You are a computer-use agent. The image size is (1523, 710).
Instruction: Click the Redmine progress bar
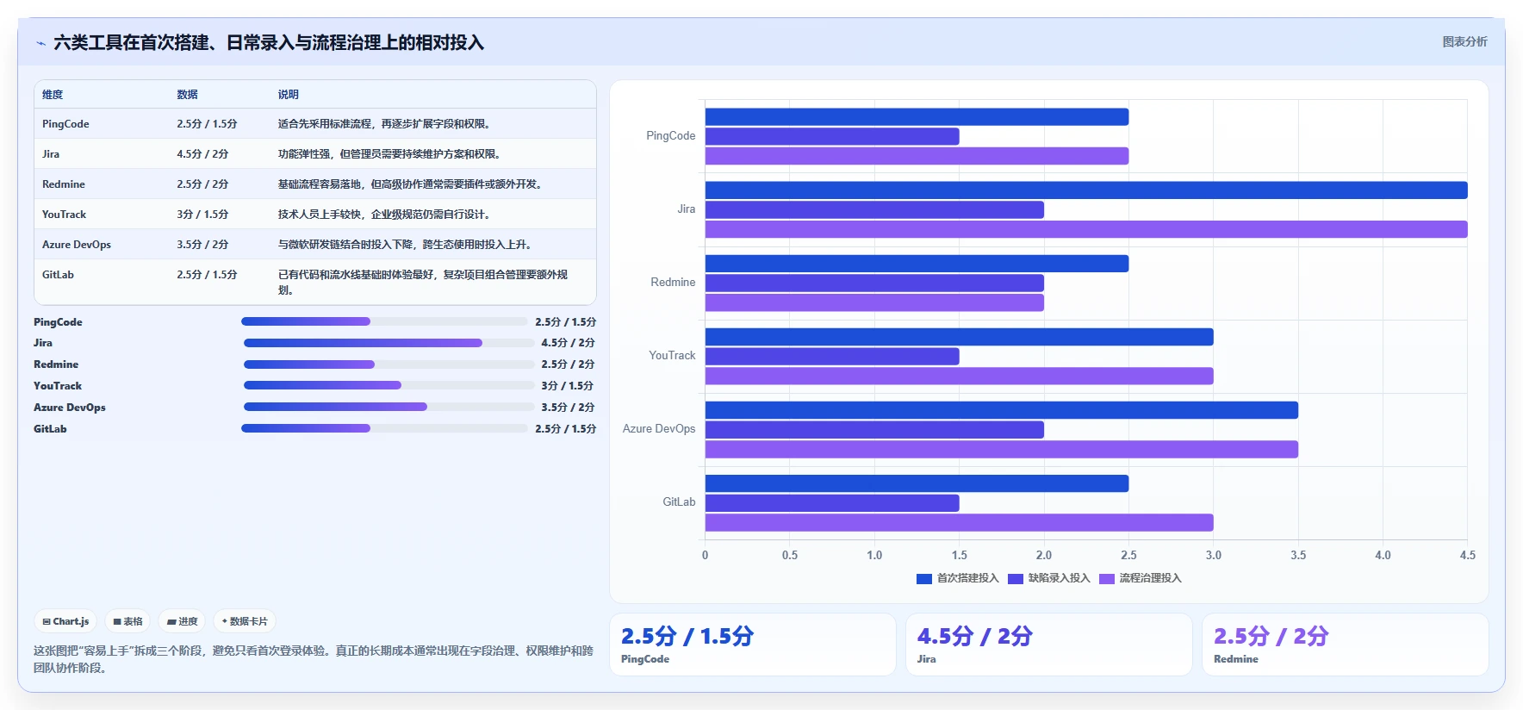point(389,364)
